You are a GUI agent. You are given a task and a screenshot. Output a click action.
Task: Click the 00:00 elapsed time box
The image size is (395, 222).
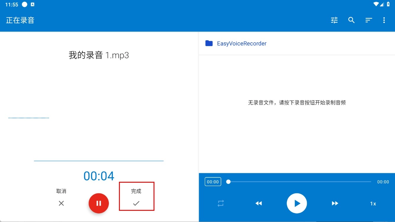pos(213,182)
